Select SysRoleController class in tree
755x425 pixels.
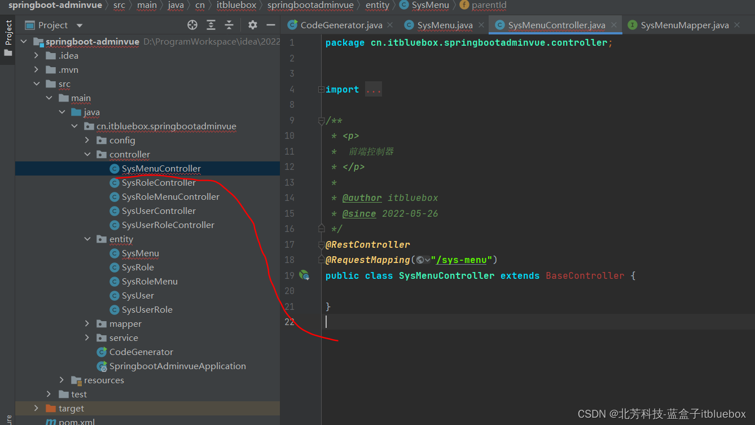click(x=159, y=182)
